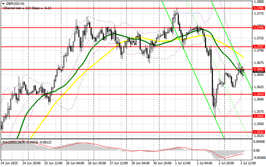Select the 26 Jun 20:00 time axis label

pyautogui.click(x=97, y=163)
